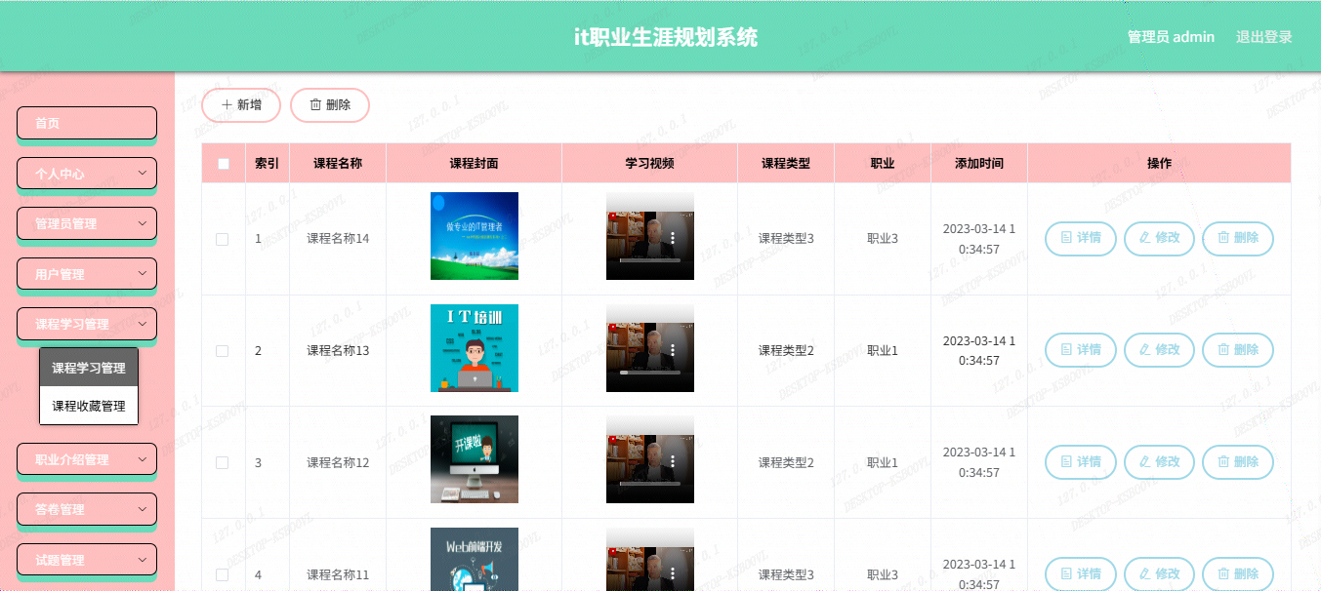Expand the 答卷管理 sidebar menu
This screenshot has width=1321, height=591.
tap(87, 509)
